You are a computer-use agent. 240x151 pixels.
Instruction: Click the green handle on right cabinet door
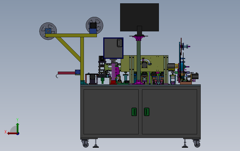click(x=147, y=112)
